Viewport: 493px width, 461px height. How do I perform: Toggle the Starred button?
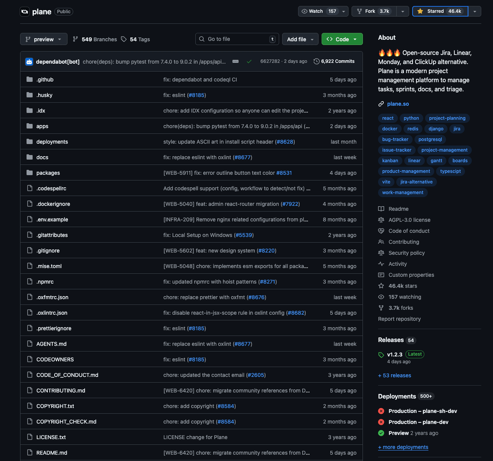(440, 11)
